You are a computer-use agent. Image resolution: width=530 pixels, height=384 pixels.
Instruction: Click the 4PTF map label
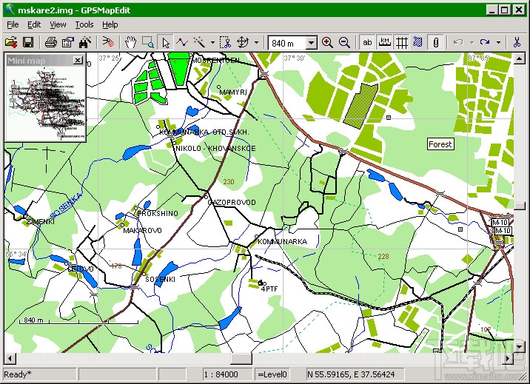269,289
